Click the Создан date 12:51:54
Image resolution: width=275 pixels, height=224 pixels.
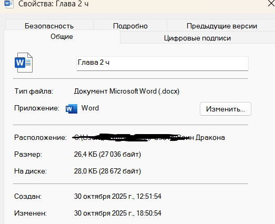(x=117, y=196)
